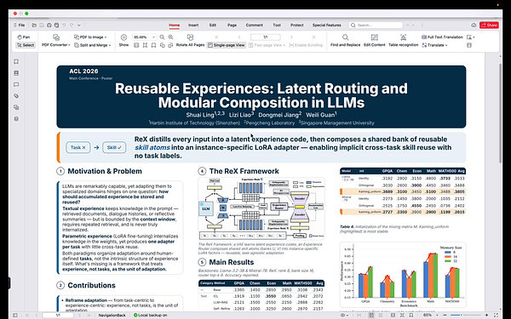Select the Pan hand tool
The image size is (511, 319).
point(24,37)
